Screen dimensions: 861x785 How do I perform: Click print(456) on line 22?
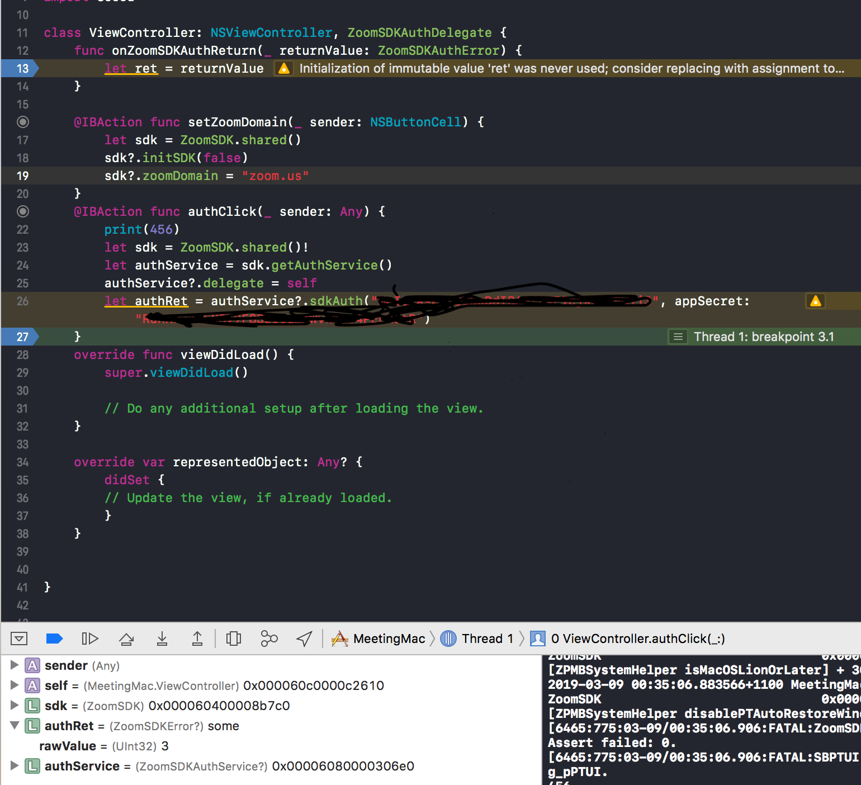(141, 229)
